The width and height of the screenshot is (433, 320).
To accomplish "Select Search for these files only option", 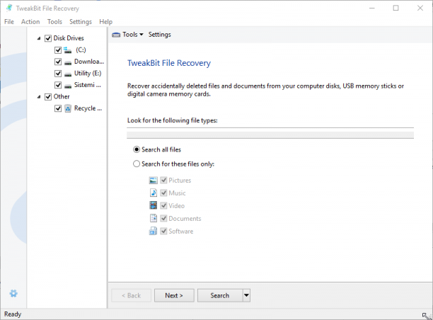I will [137, 164].
